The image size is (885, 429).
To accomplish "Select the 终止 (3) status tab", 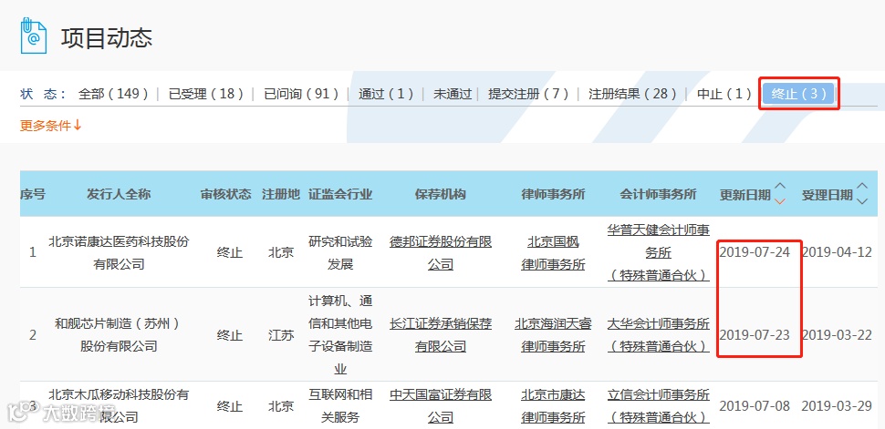I will [798, 94].
